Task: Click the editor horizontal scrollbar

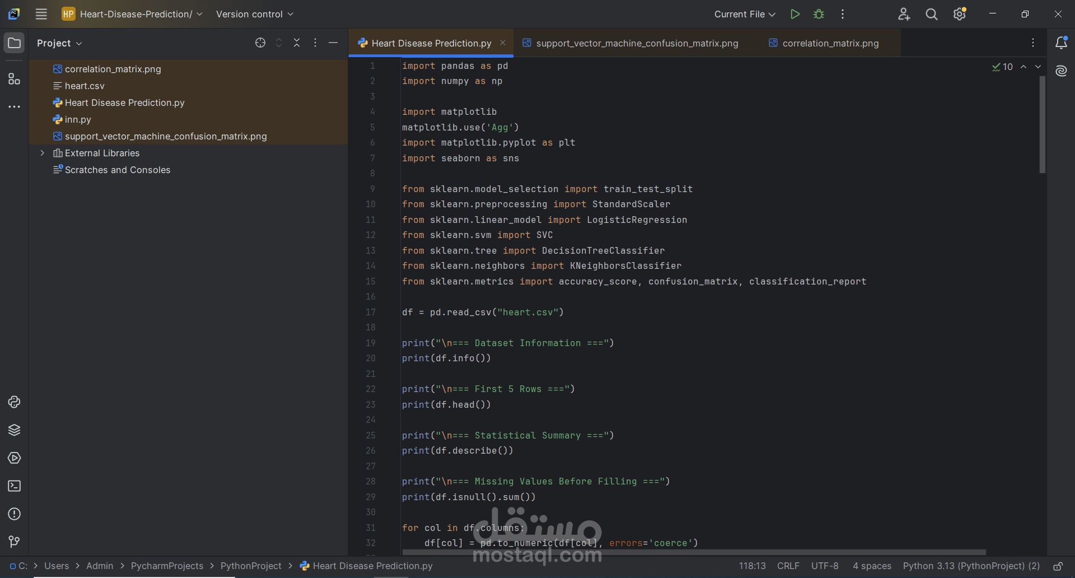Action: coord(693,552)
